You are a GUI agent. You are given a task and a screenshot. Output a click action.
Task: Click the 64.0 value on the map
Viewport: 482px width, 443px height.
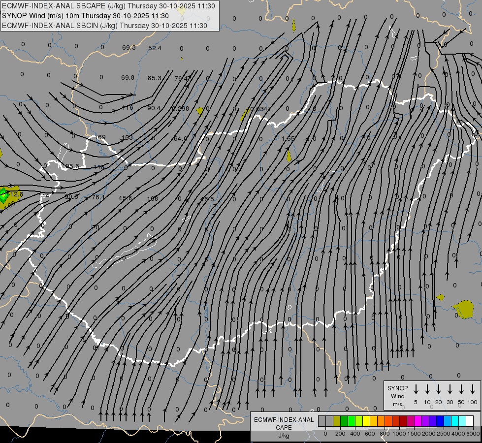181,139
